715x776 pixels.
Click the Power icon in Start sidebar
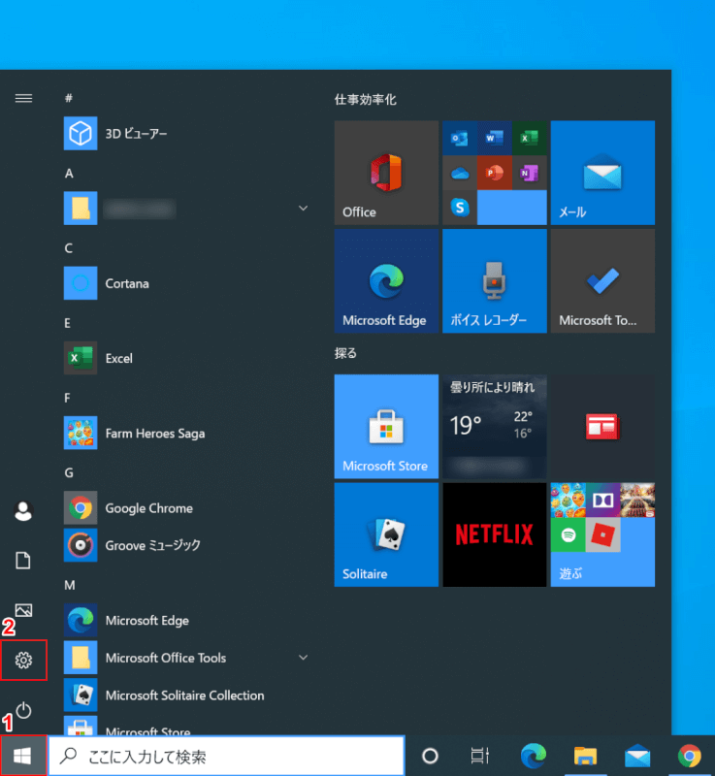[x=23, y=711]
